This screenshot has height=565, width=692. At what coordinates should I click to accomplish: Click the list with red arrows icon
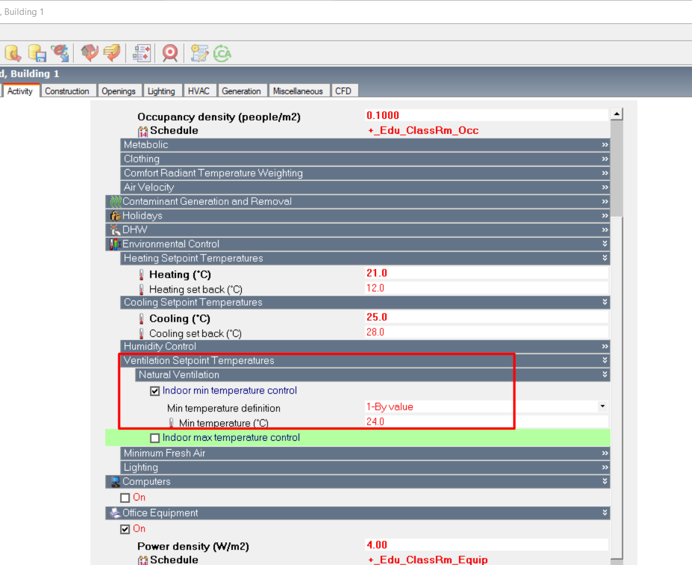pyautogui.click(x=142, y=53)
